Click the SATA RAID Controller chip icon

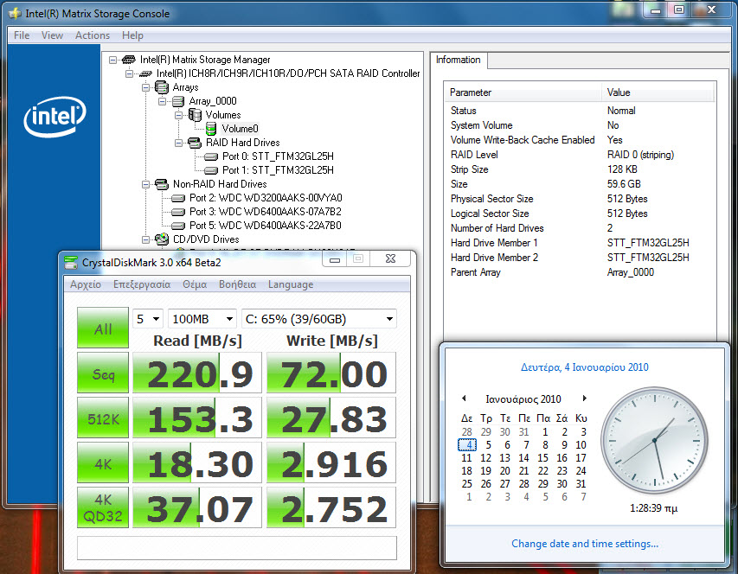(145, 73)
